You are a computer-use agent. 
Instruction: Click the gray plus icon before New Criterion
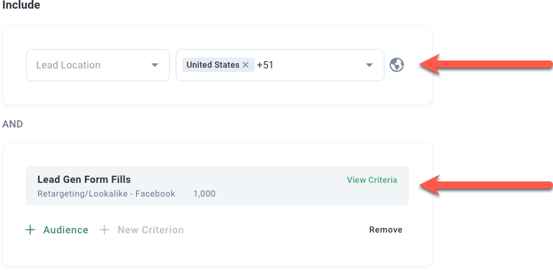[104, 230]
